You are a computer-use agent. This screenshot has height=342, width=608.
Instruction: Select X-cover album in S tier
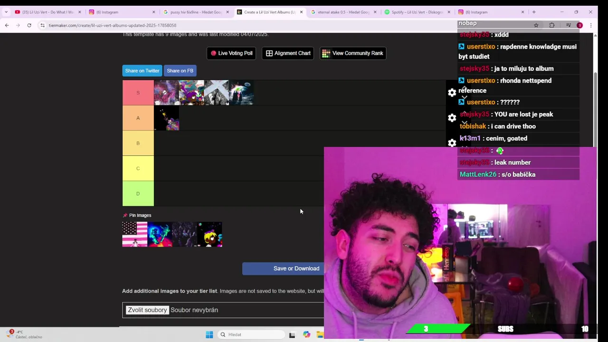[217, 93]
